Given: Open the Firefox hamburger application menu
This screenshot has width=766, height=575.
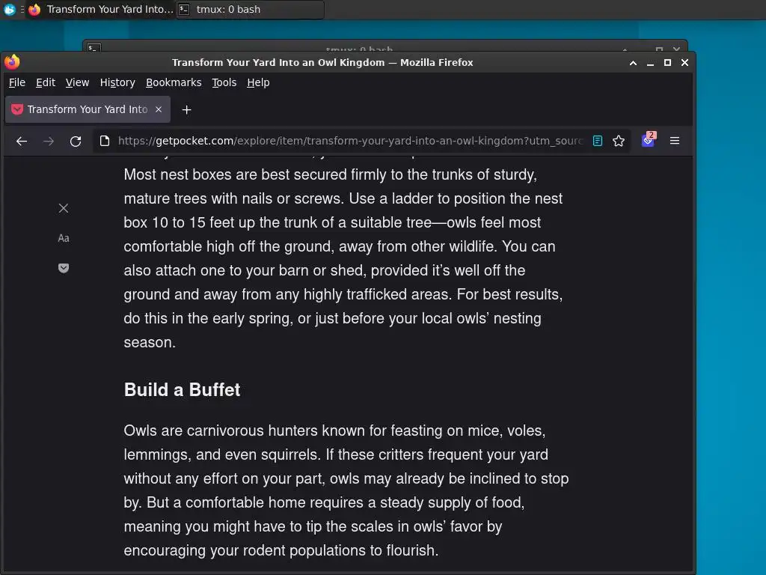Looking at the screenshot, I should tap(675, 141).
